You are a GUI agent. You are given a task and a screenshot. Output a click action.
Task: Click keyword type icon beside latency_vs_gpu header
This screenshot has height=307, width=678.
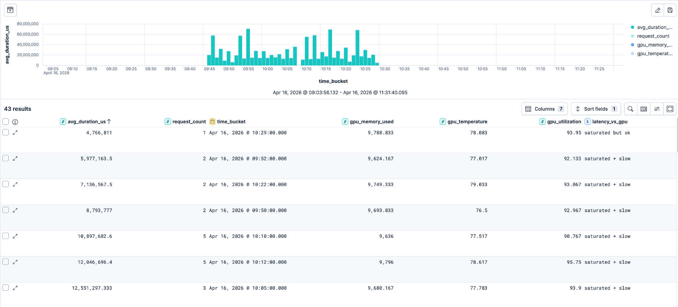pyautogui.click(x=588, y=122)
